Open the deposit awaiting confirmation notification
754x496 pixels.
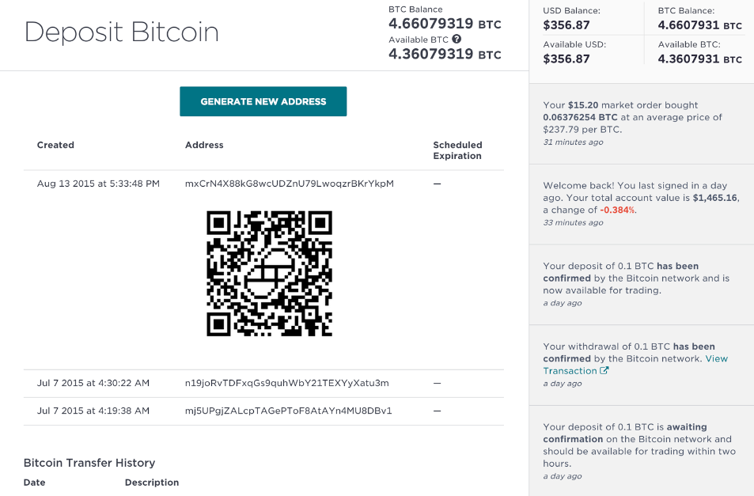[x=642, y=451]
